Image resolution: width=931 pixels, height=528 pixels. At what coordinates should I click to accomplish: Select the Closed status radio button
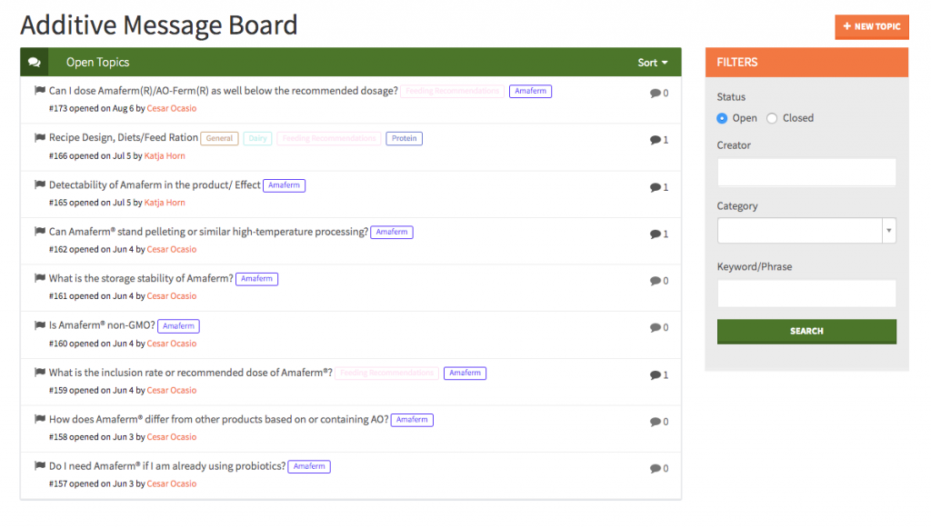772,118
